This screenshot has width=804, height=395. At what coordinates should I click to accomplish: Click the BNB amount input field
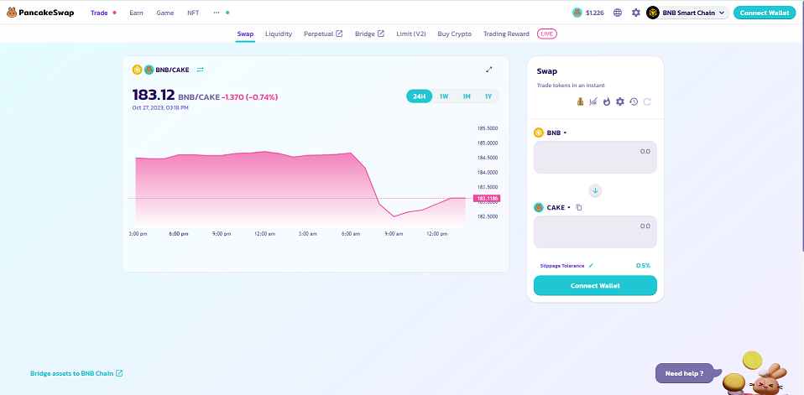tap(595, 157)
